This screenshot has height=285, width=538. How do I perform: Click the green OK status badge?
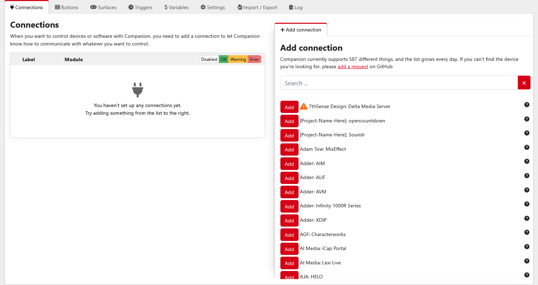[224, 59]
